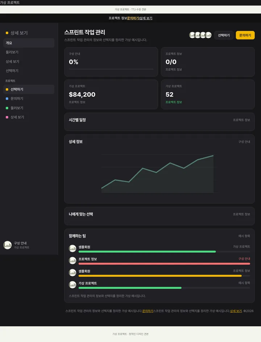Viewport: 261px width, 342px height.
Task: Click the blue dot next to 문의하기 project
Action: point(7,99)
